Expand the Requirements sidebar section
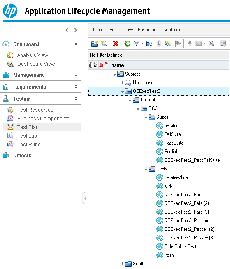Viewport: 230px width, 269px height. point(76,87)
